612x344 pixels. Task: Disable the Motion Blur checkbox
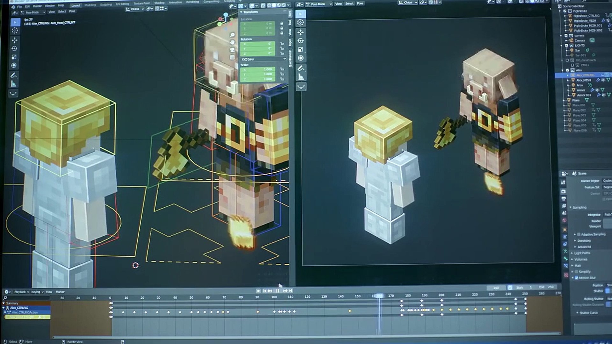576,278
